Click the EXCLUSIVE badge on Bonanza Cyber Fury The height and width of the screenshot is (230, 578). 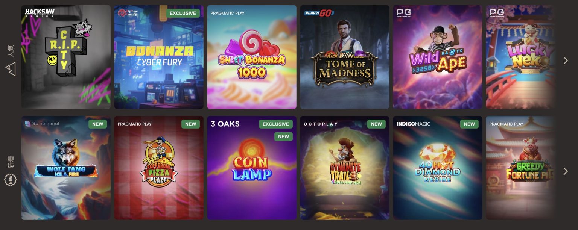pyautogui.click(x=183, y=13)
